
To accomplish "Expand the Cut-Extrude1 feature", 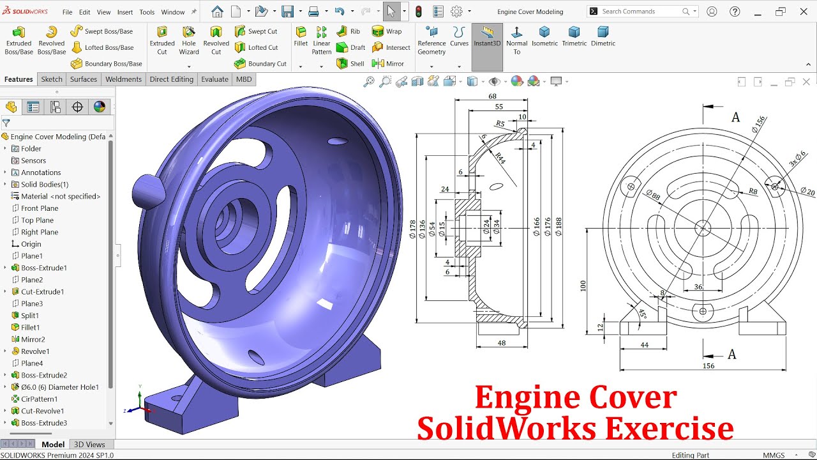I will tap(5, 291).
